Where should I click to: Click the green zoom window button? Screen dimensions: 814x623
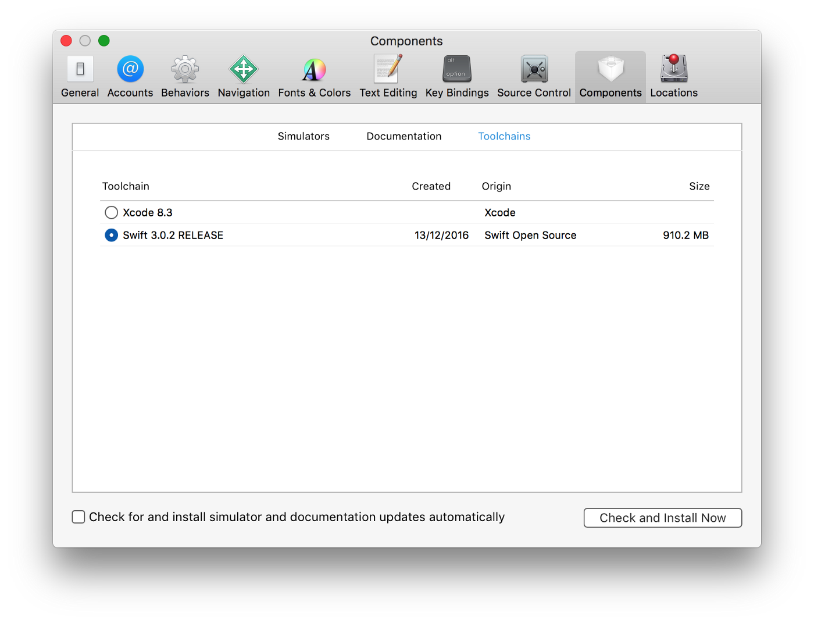104,41
